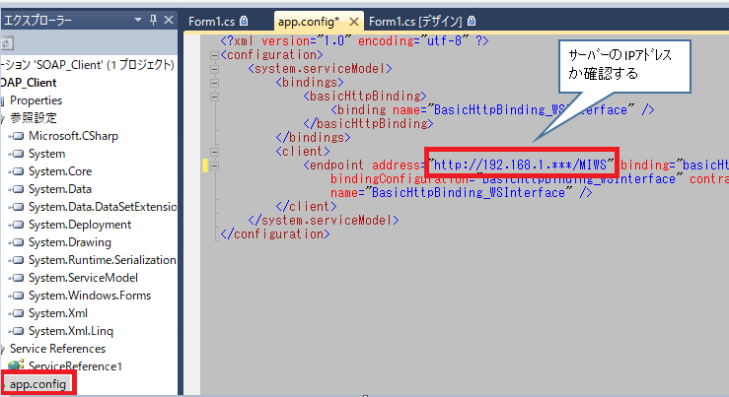Collapse the <configuration> node in editor

tap(216, 55)
